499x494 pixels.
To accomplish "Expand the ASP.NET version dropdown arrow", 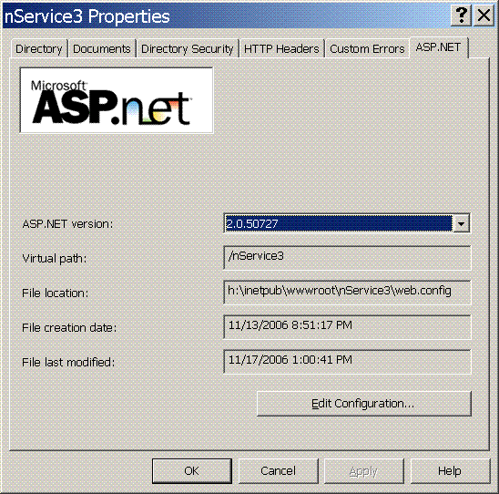I will (461, 223).
